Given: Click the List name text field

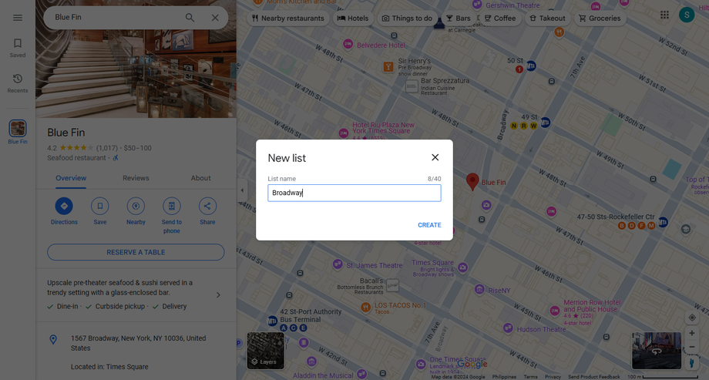Looking at the screenshot, I should pyautogui.click(x=354, y=193).
